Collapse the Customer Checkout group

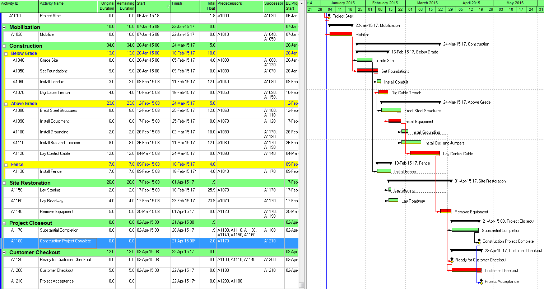(4, 252)
